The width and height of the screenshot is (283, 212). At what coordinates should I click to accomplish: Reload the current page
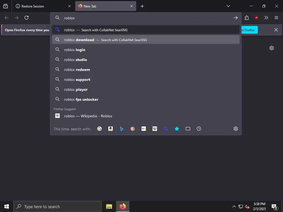pyautogui.click(x=27, y=18)
